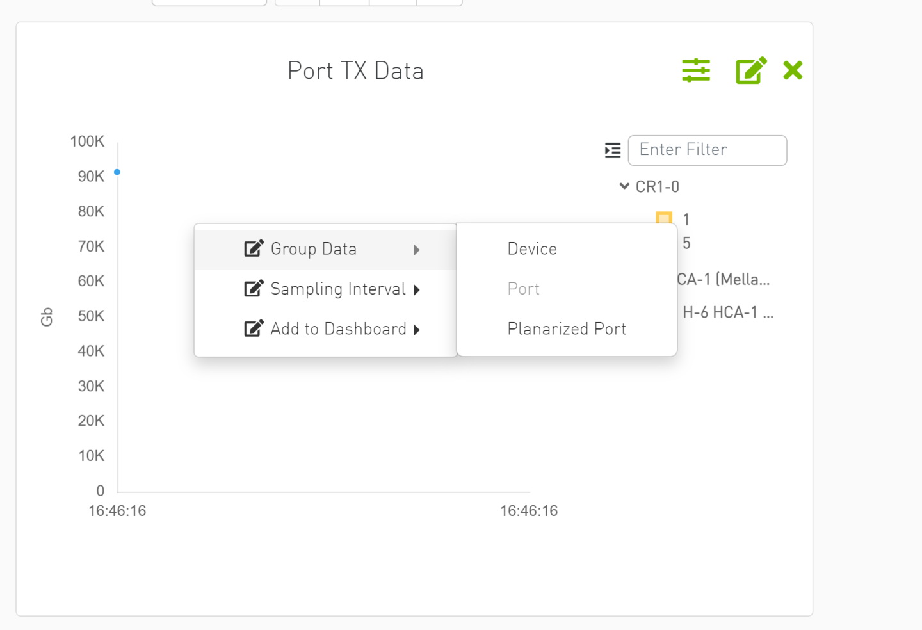
Task: Collapse the CR1-0 tree node
Action: point(624,186)
